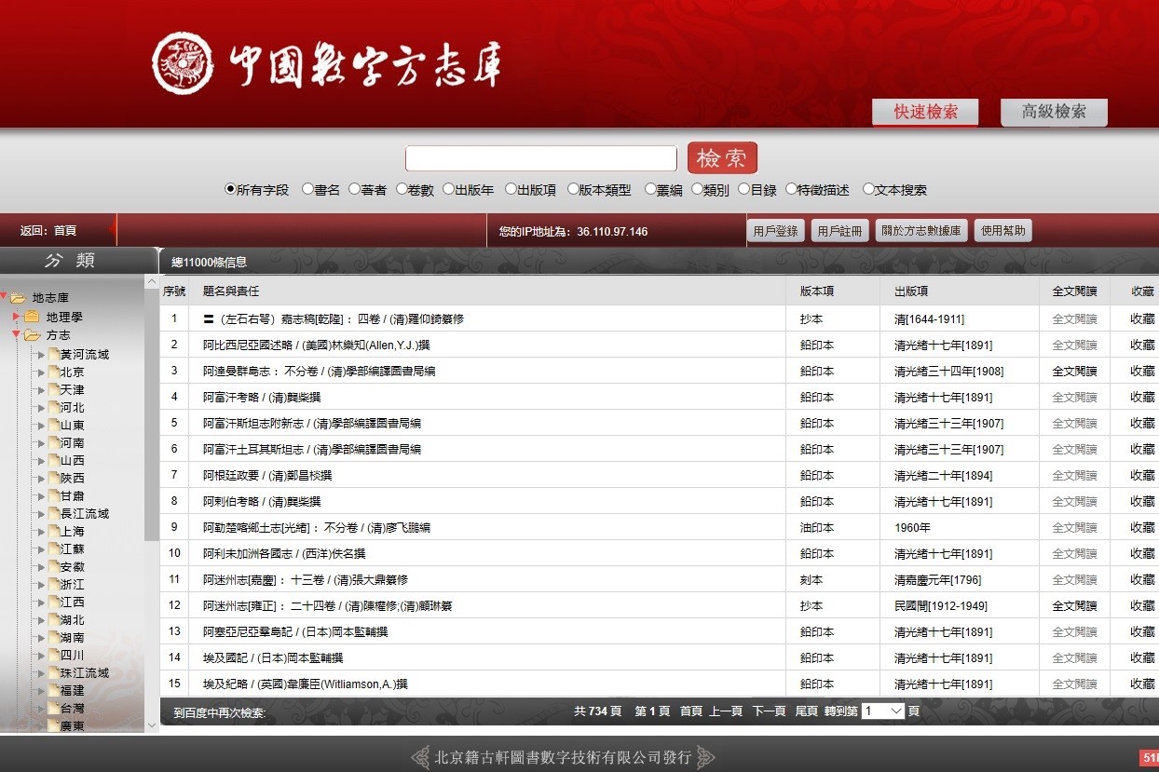Select the 著者 search field radio option
Screen dimensions: 1159x772
[355, 189]
